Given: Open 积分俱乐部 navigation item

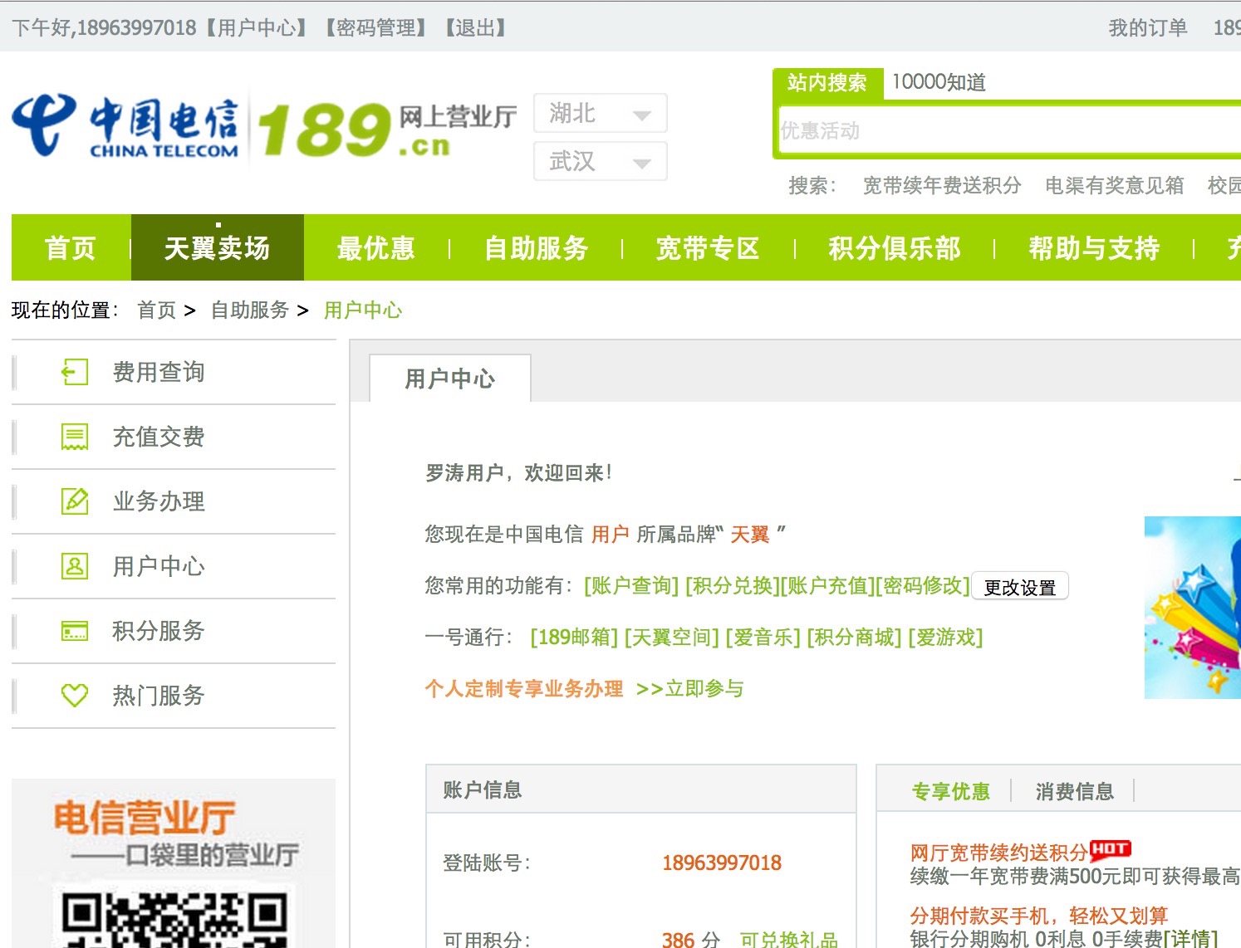Looking at the screenshot, I should [x=895, y=247].
